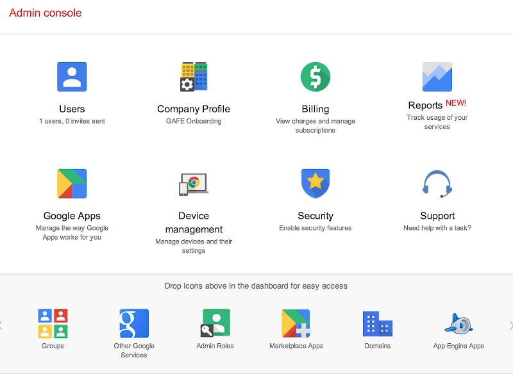Click the Google Apps heading
513x374 pixels.
point(72,216)
